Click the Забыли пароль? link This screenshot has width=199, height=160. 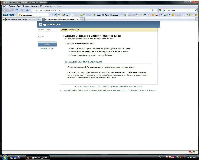click(47, 48)
